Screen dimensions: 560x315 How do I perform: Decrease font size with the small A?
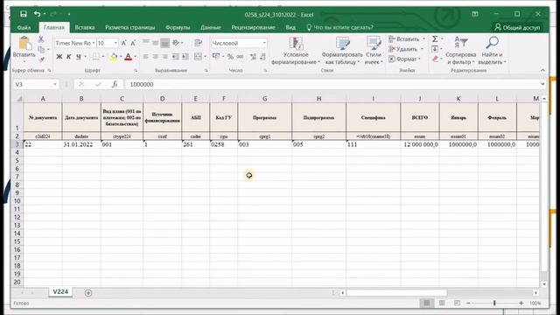[133, 43]
